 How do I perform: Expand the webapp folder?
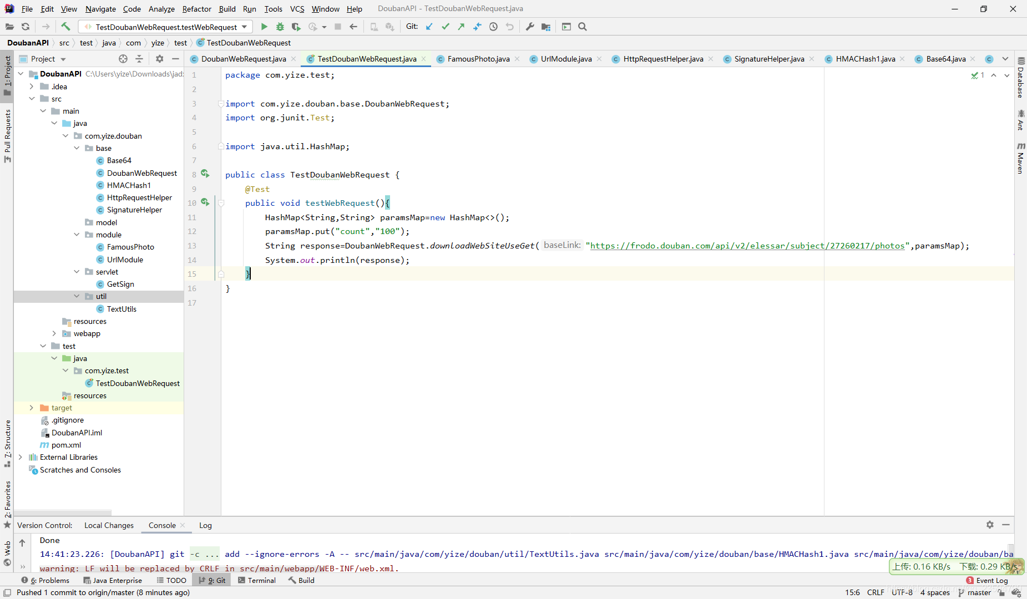coord(54,333)
